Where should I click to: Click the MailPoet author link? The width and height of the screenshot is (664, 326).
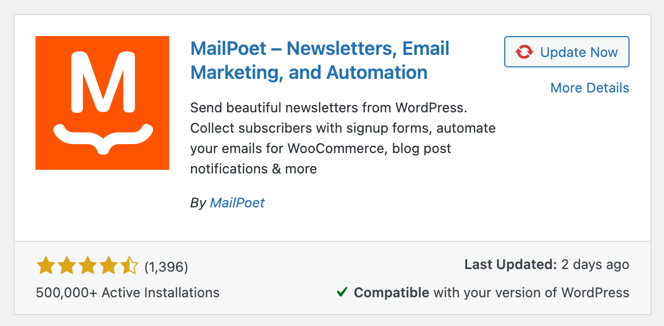[237, 203]
